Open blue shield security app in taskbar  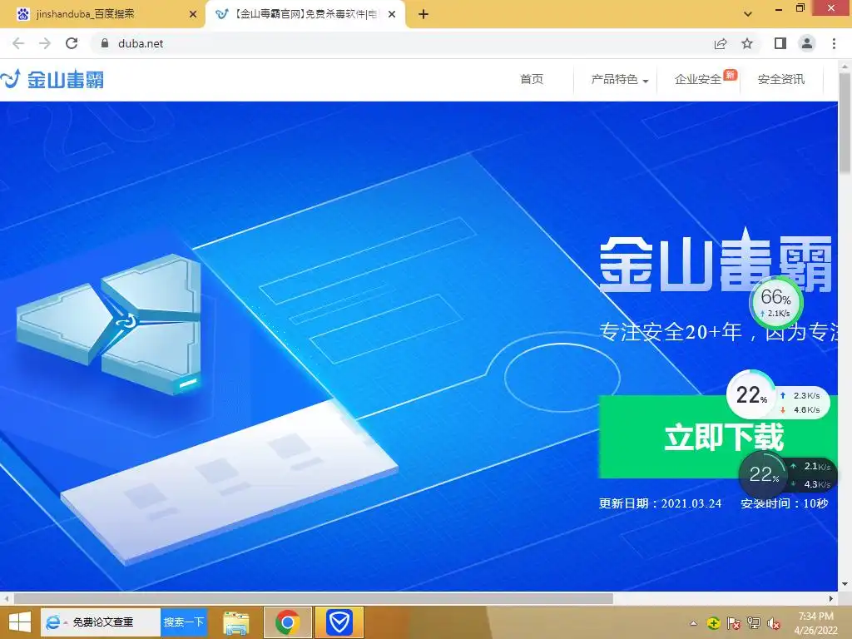tap(339, 622)
